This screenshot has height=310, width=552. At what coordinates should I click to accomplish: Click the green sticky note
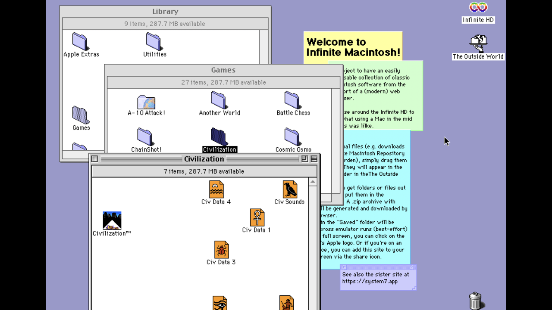(x=379, y=96)
